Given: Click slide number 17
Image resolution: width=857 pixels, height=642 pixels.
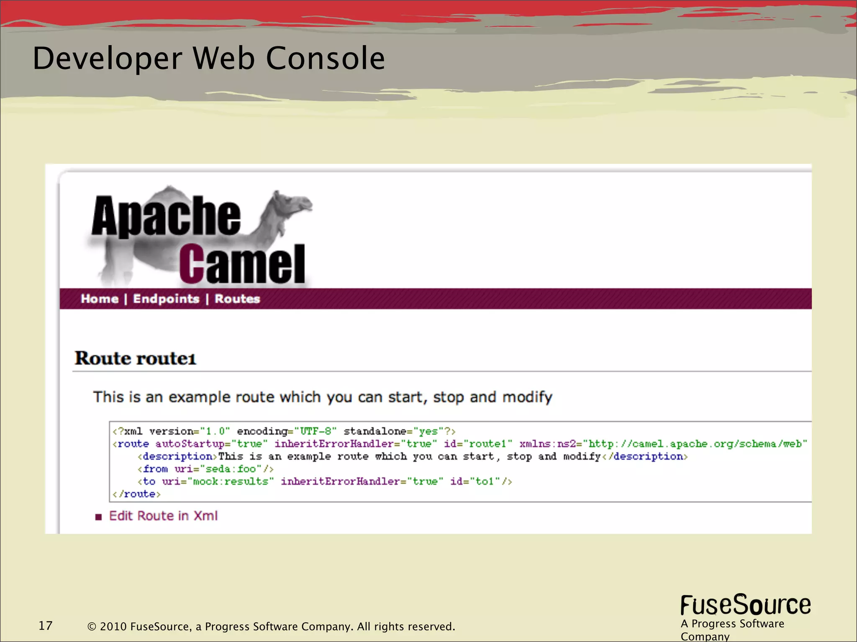Looking at the screenshot, I should click(x=45, y=626).
